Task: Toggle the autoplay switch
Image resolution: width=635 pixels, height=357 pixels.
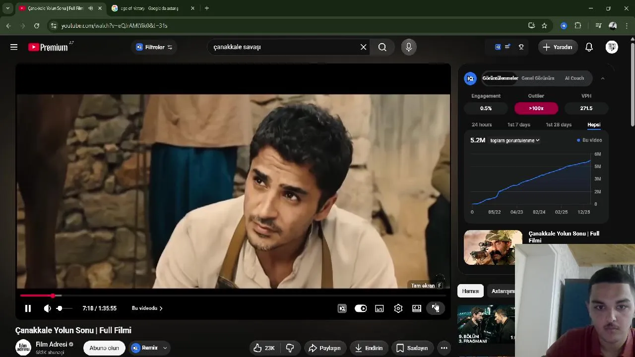Action: click(x=361, y=308)
